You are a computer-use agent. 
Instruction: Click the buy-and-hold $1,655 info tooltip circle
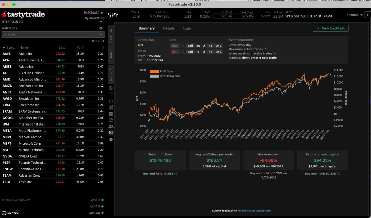tap(176, 173)
